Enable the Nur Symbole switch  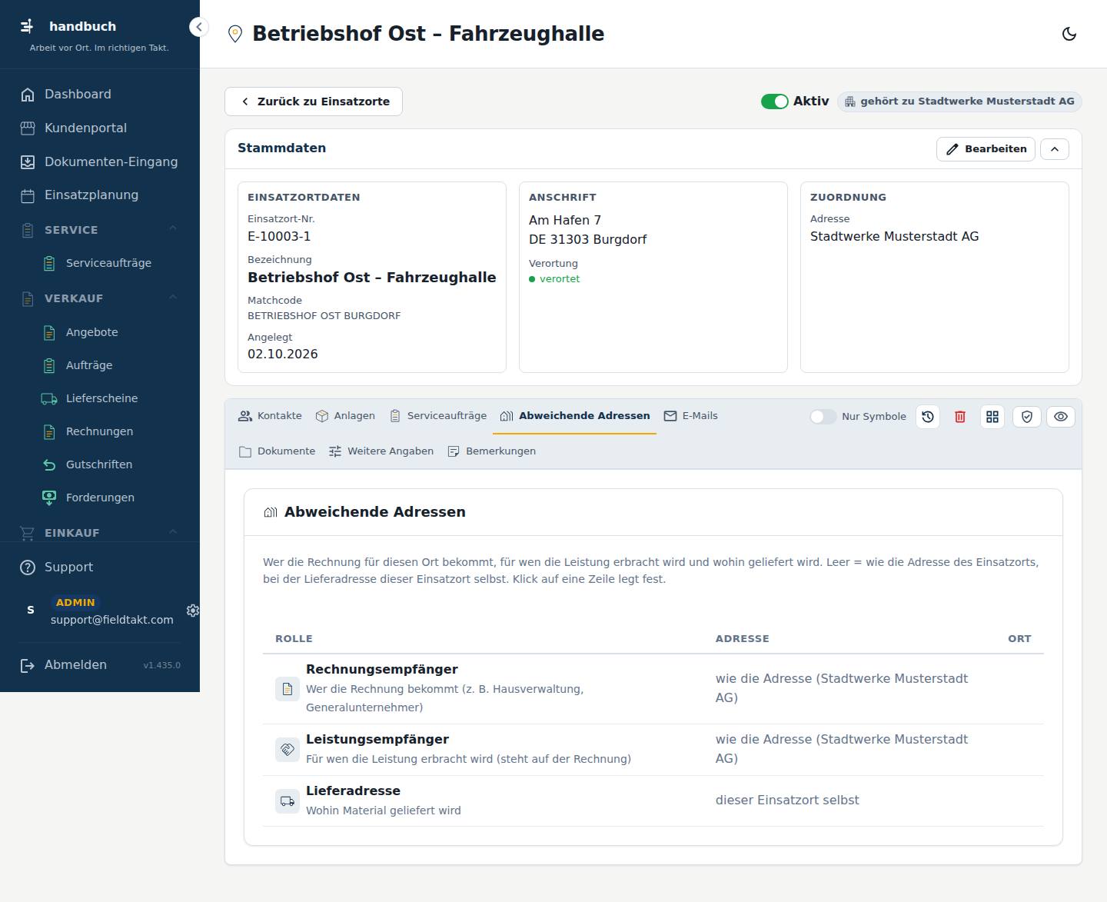(823, 417)
